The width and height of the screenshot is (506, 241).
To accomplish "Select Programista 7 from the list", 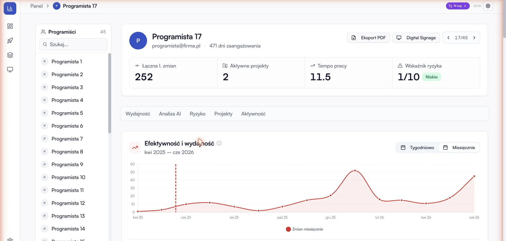I will (72, 139).
